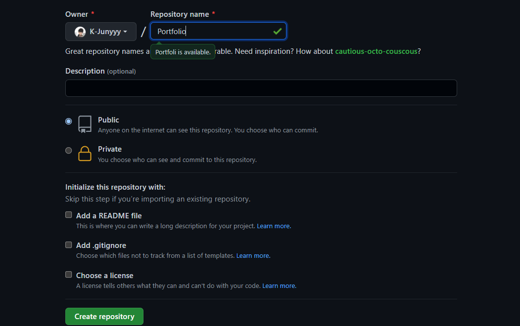The height and width of the screenshot is (326, 520).
Task: Click the K-Junyyy avatar image
Action: coord(80,32)
